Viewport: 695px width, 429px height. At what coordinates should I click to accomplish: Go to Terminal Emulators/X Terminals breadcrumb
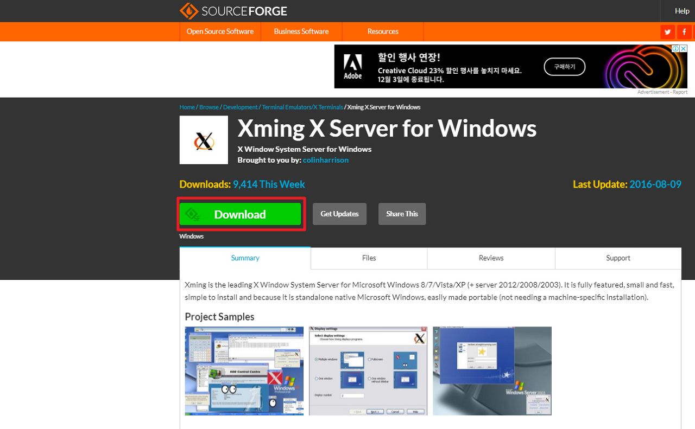tap(302, 107)
